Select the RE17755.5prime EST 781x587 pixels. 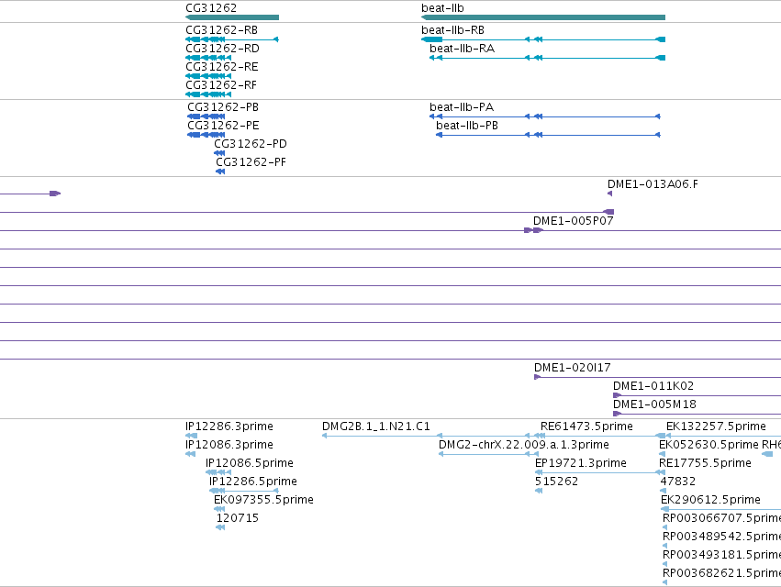pos(706,463)
